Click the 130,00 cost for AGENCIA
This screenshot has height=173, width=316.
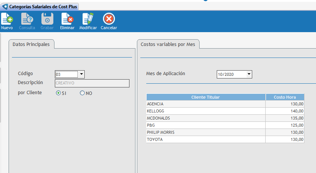(297, 104)
